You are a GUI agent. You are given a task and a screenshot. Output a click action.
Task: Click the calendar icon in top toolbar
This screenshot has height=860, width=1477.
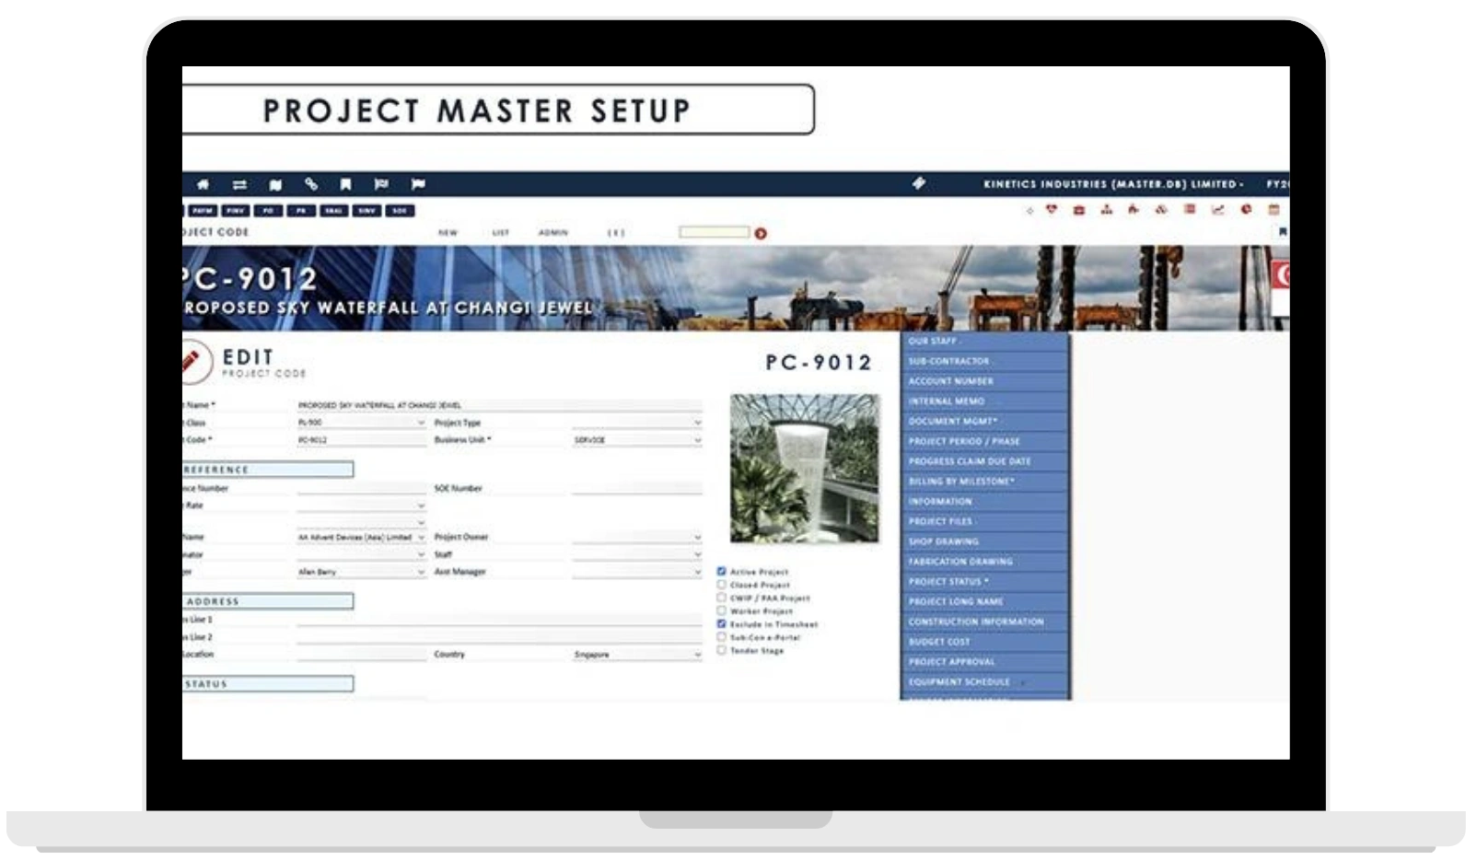1275,211
